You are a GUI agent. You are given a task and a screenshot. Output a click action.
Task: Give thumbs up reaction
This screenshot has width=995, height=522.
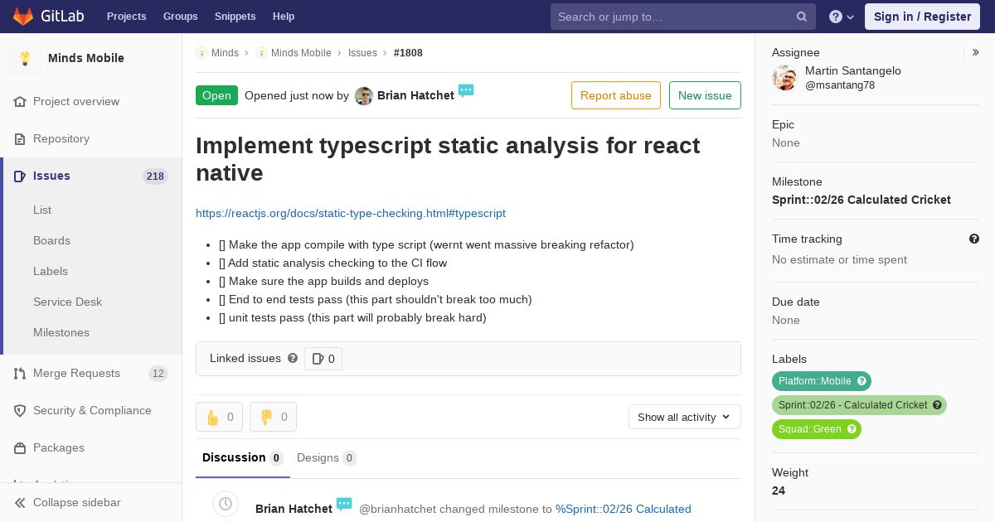pos(219,417)
